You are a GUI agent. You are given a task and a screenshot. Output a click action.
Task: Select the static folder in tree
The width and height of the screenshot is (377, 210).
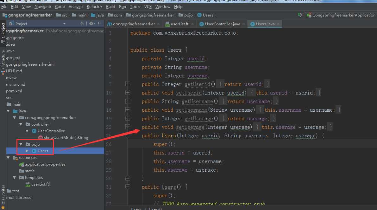(x=27, y=171)
